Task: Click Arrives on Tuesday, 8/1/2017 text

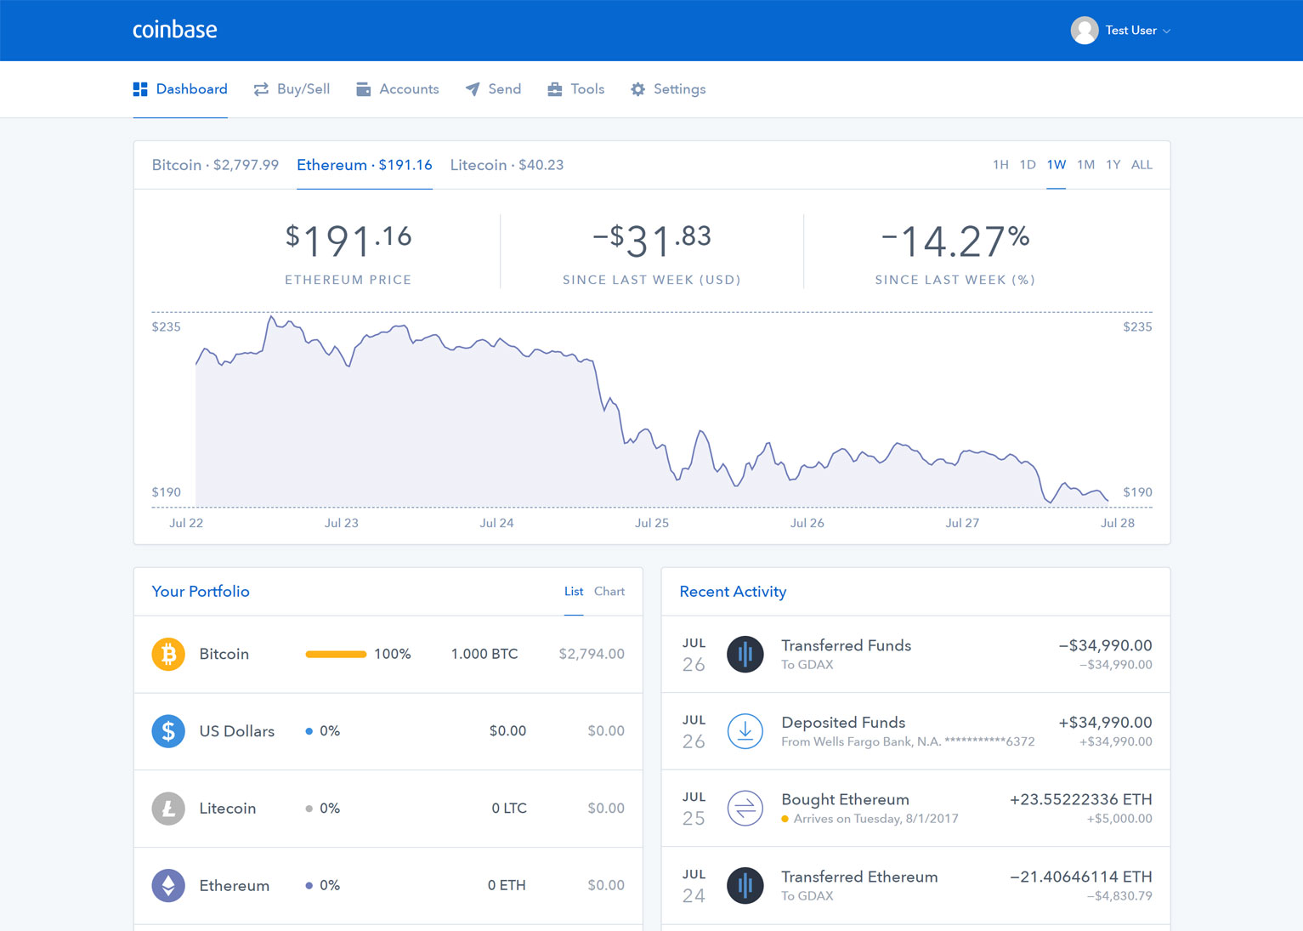Action: point(876,819)
